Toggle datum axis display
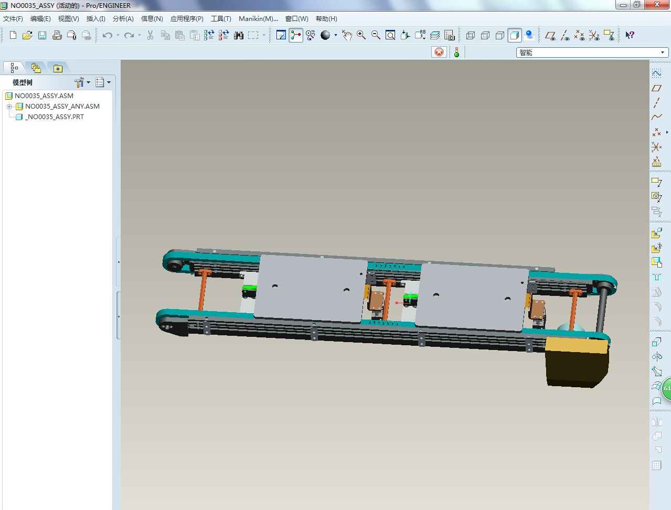This screenshot has width=671, height=510. [565, 35]
